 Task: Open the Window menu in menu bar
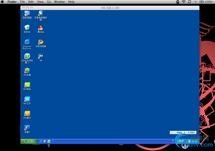(59, 2)
